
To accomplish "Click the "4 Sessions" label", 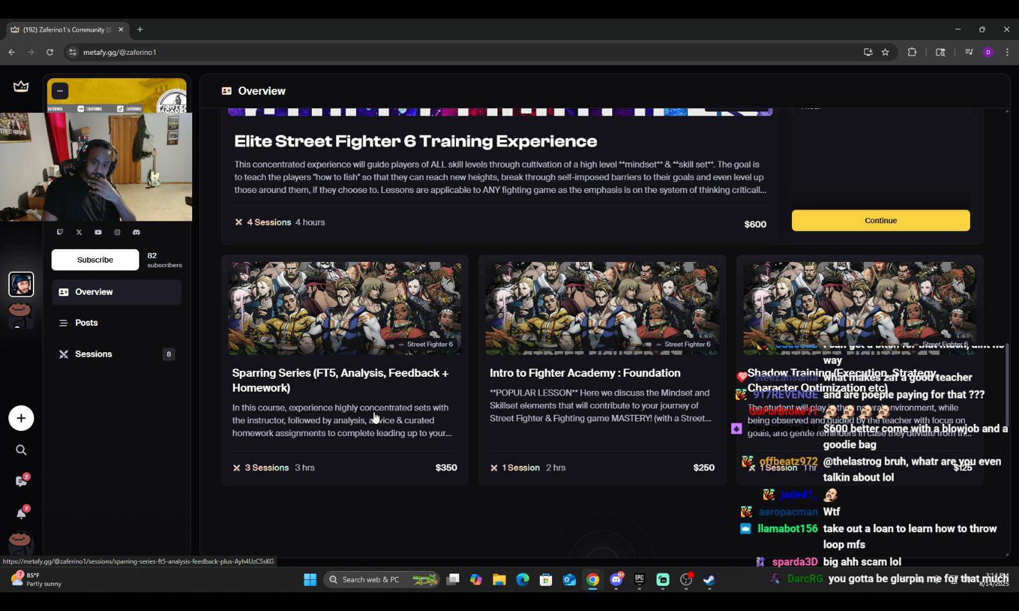I will pos(269,223).
